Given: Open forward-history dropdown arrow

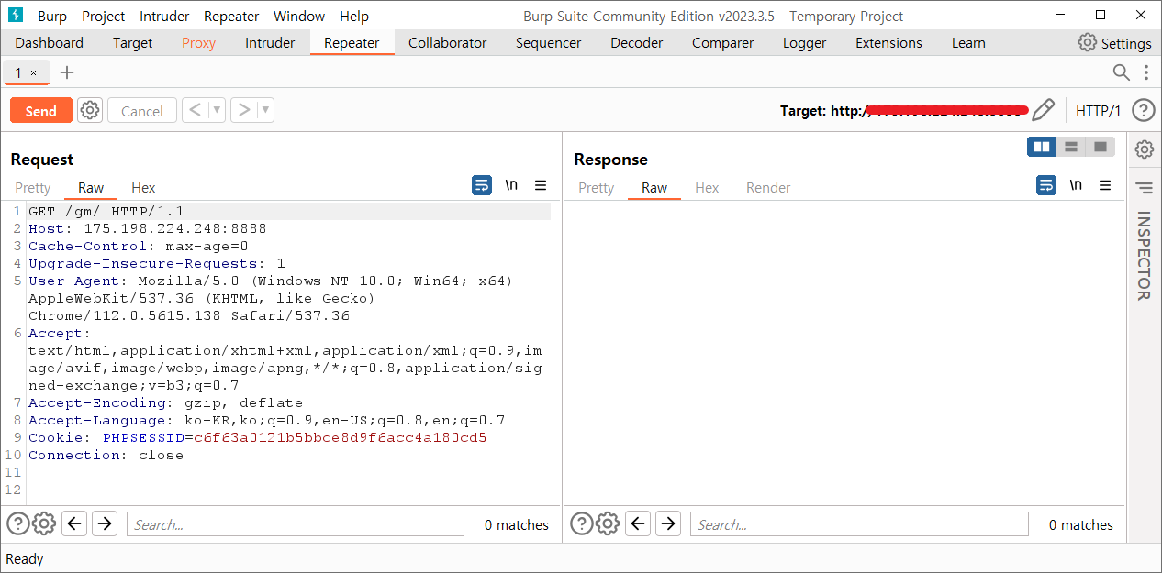Looking at the screenshot, I should tap(265, 111).
